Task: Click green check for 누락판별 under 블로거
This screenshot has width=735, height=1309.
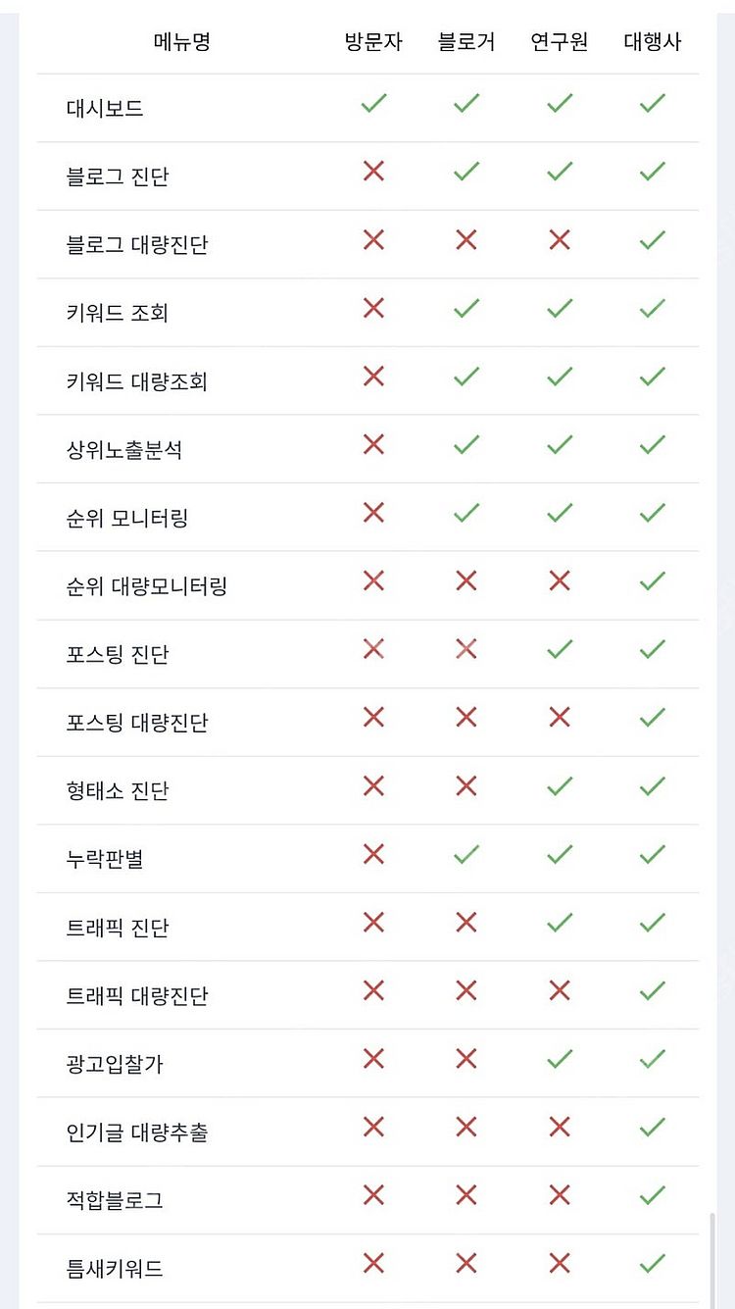Action: coord(466,854)
